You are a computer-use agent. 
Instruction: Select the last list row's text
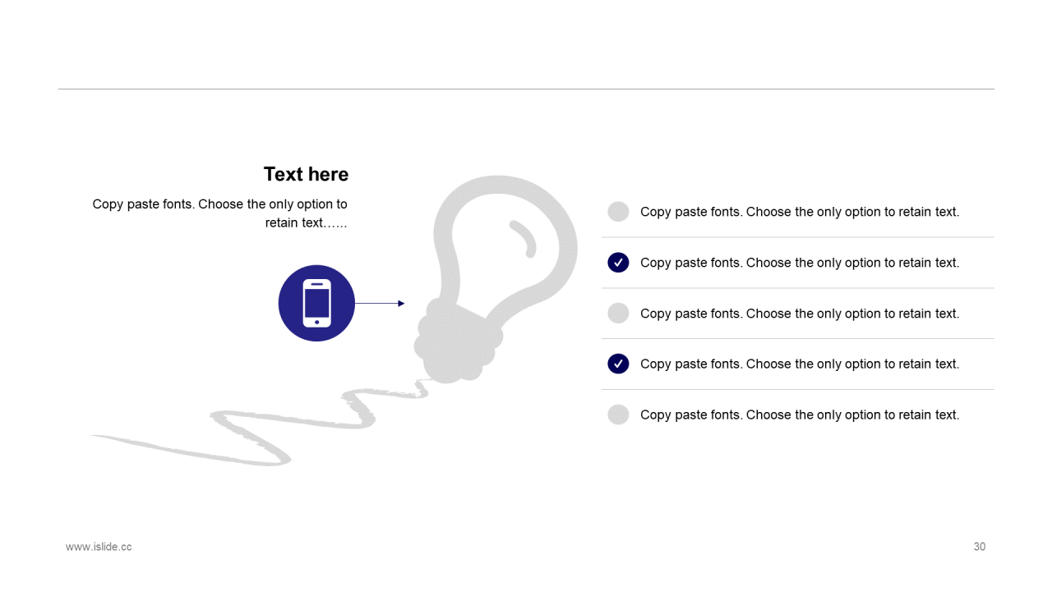[800, 415]
